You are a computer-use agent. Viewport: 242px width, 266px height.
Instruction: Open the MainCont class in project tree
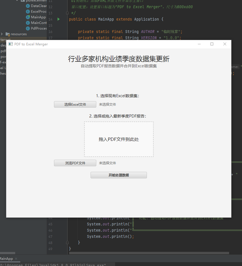click(x=39, y=23)
